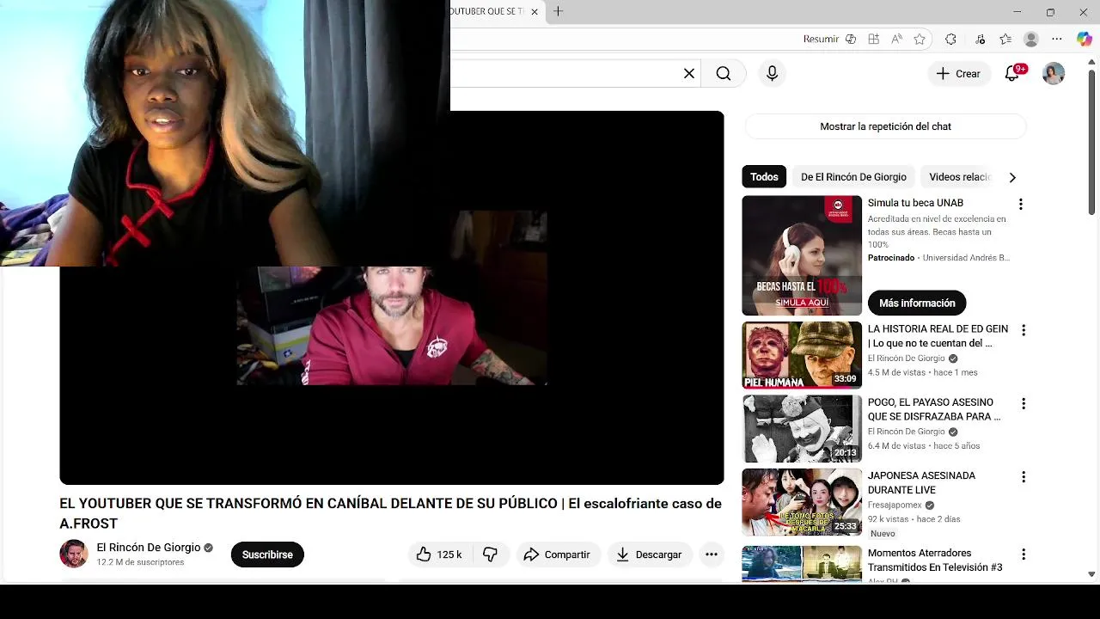Open the favorites list icon
The height and width of the screenshot is (619, 1100).
pyautogui.click(x=1005, y=39)
